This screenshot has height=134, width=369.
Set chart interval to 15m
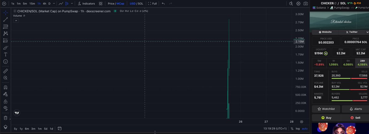tap(32, 3)
